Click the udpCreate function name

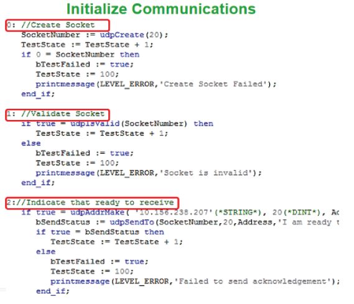coord(122,35)
